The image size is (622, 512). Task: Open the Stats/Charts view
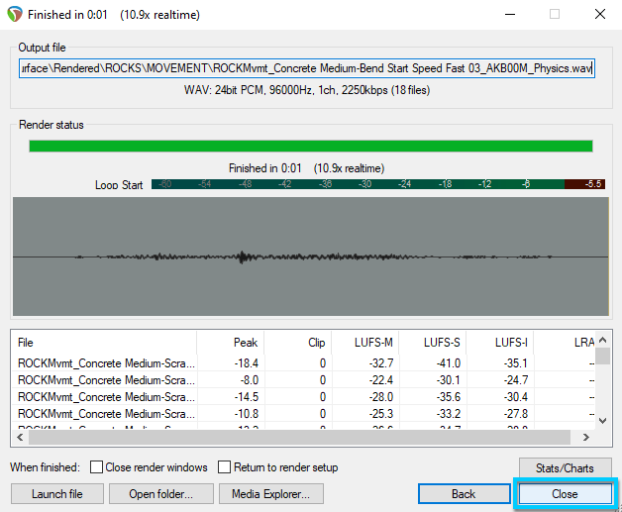(x=565, y=467)
